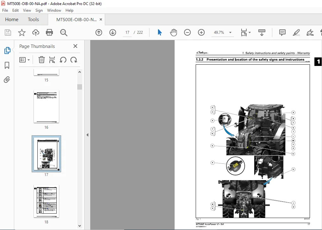Open the View menu
This screenshot has height=230, width=322.
click(x=27, y=10)
